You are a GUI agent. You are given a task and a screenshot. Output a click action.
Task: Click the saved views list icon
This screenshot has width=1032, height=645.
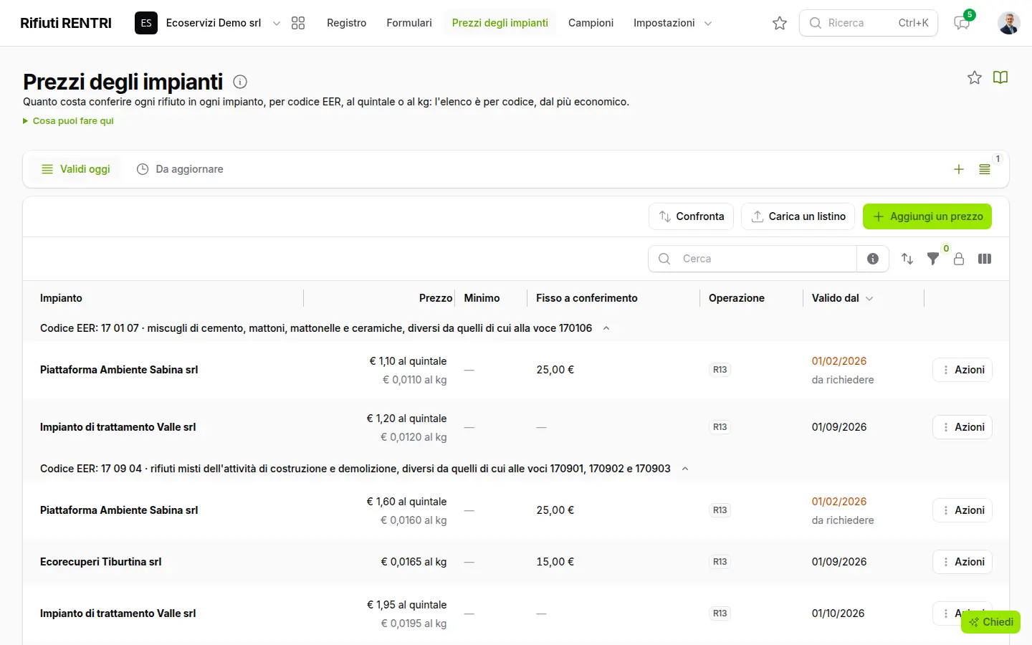click(985, 169)
